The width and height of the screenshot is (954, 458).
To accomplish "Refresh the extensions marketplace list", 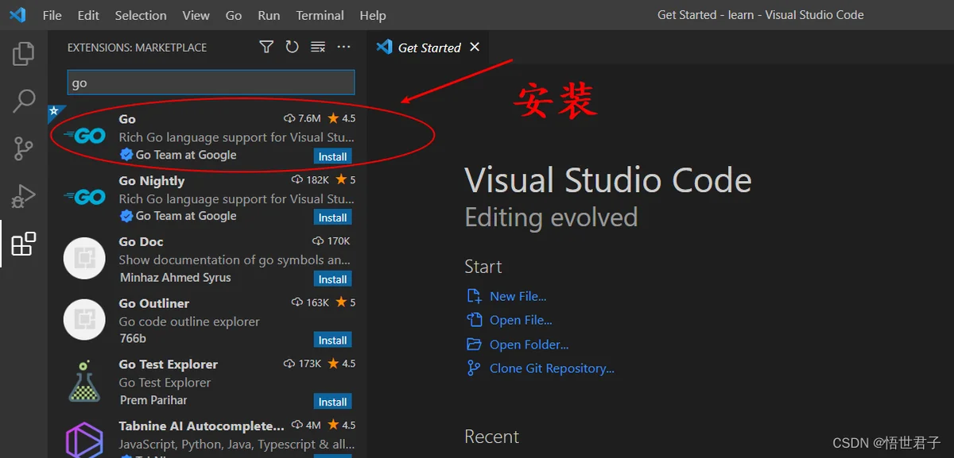I will (x=292, y=47).
